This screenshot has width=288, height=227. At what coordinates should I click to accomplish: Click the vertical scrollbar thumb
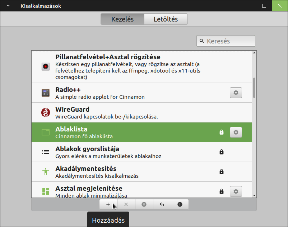(254, 88)
